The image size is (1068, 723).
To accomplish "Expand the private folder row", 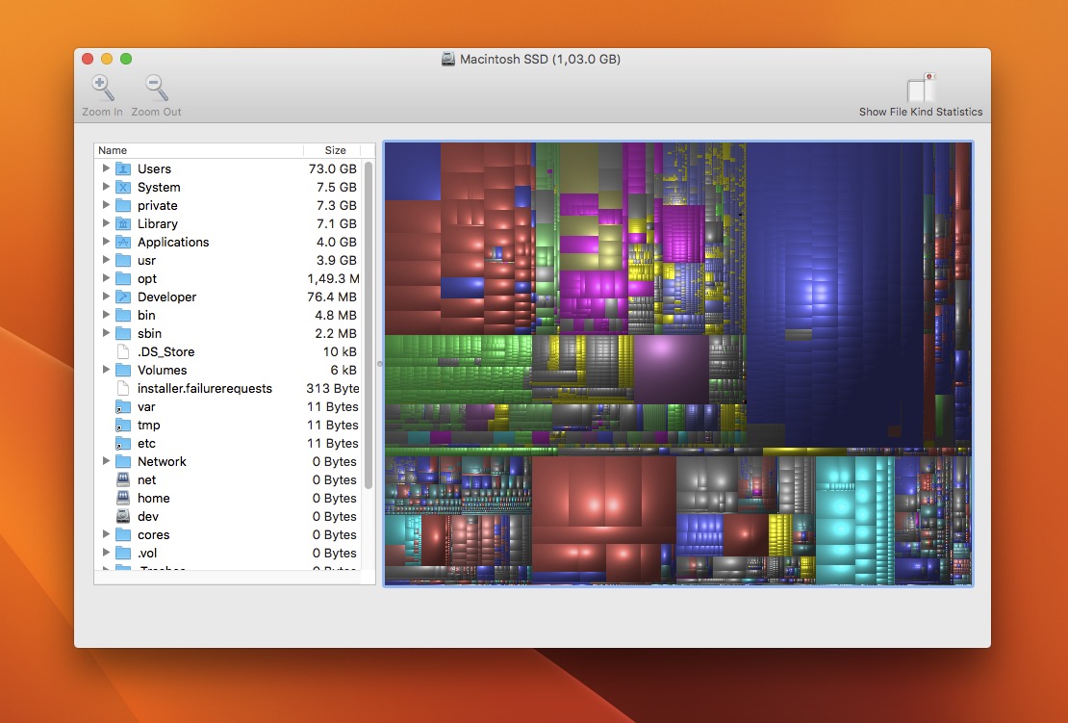I will [106, 204].
